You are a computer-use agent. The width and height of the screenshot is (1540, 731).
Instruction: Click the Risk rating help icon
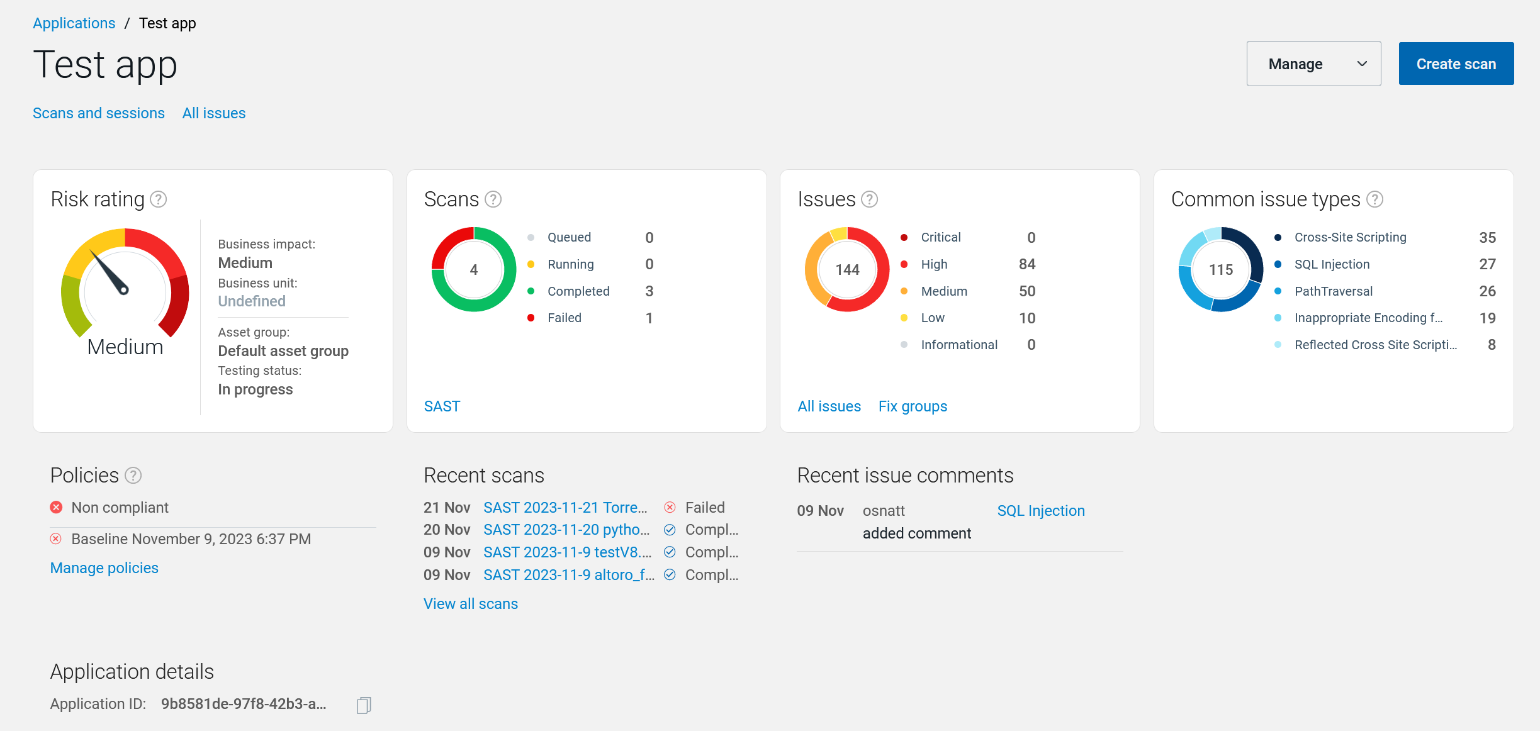click(159, 199)
